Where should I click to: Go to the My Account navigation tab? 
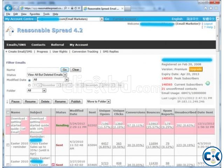pos(79,45)
